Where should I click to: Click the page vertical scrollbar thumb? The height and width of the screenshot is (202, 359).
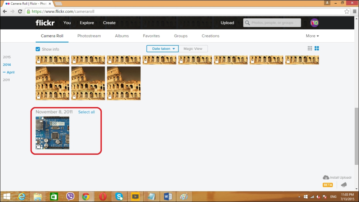click(356, 136)
